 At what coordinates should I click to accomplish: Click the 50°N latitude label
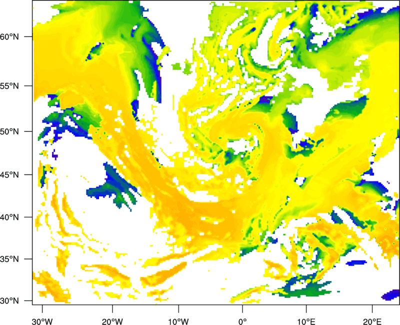tap(9, 131)
